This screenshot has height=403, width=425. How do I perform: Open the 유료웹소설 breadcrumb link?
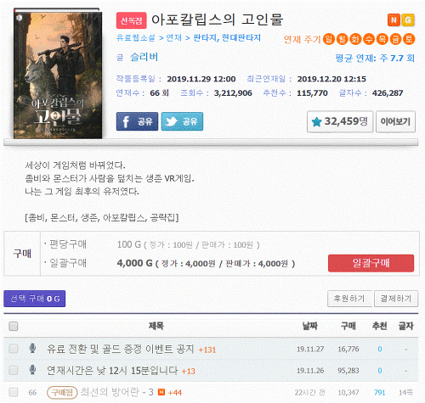coord(136,37)
